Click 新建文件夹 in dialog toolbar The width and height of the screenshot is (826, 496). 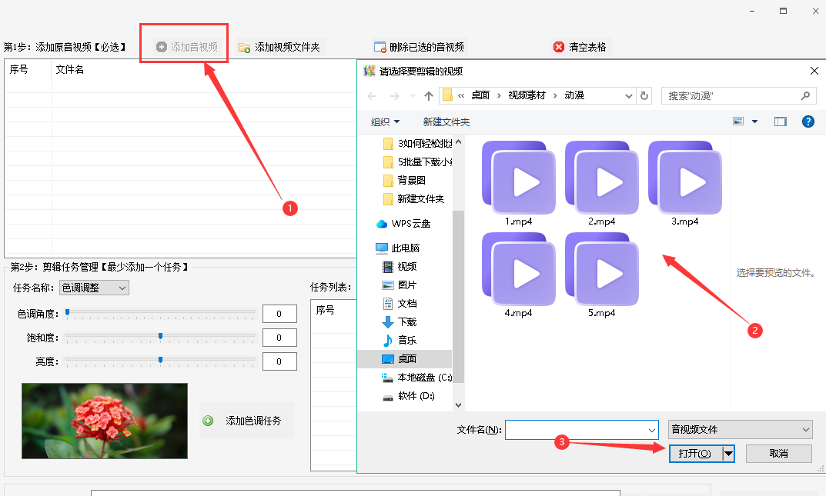446,122
